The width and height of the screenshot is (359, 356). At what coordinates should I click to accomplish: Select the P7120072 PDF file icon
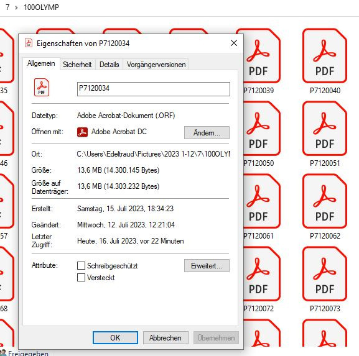tap(261, 274)
